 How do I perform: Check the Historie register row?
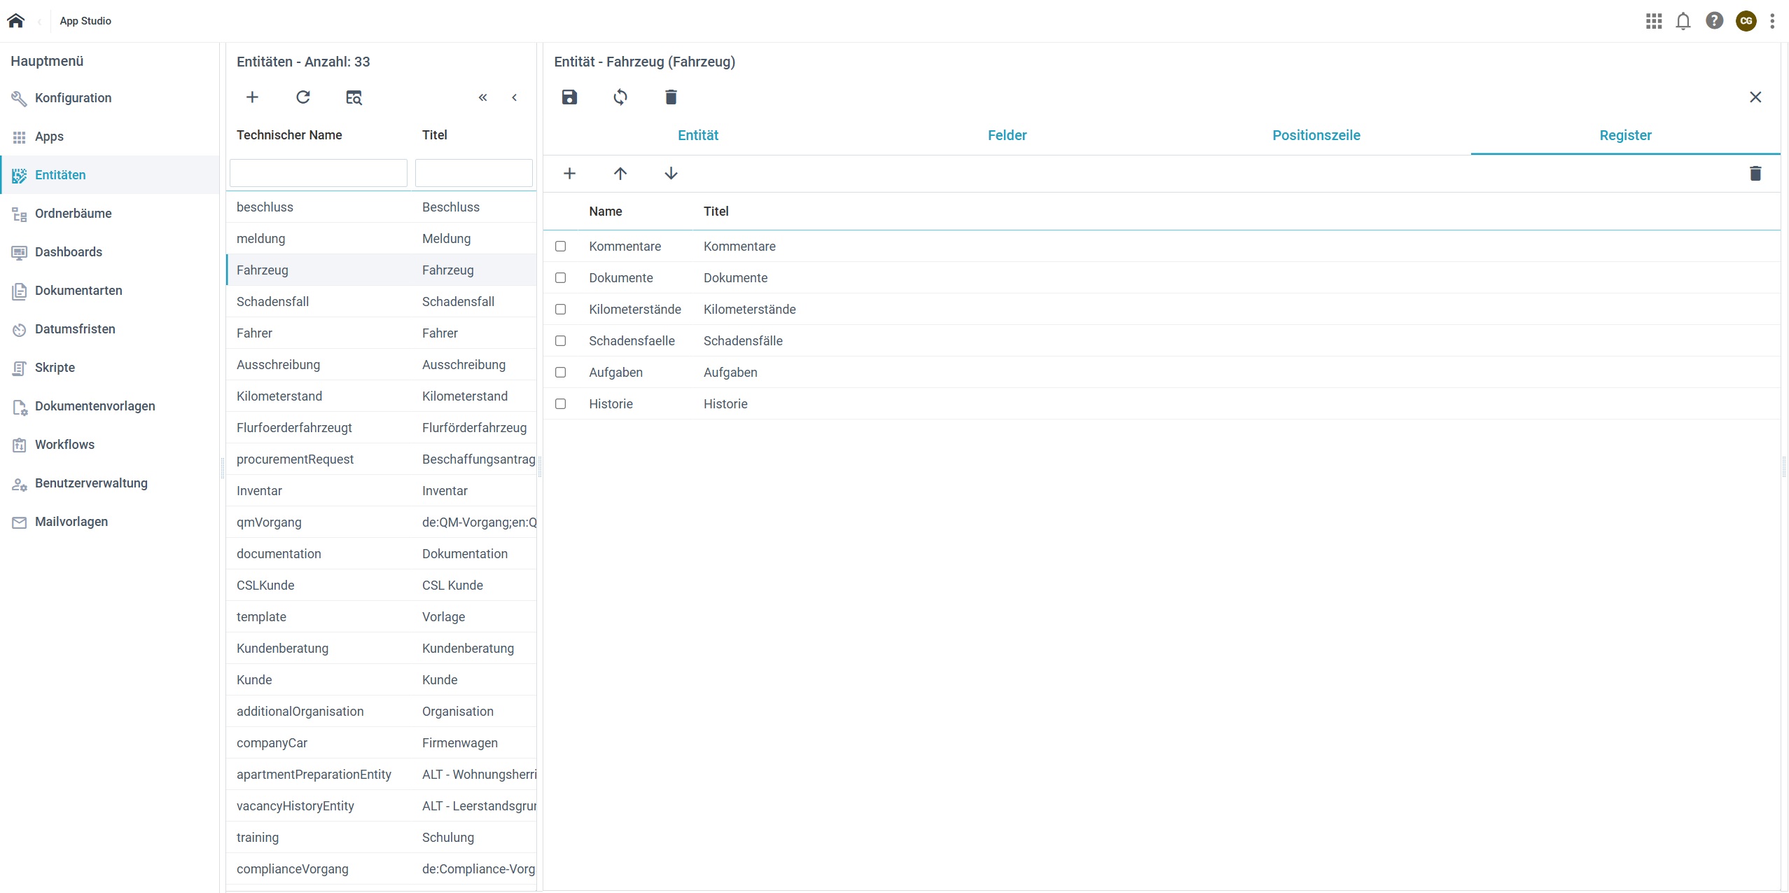tap(560, 404)
